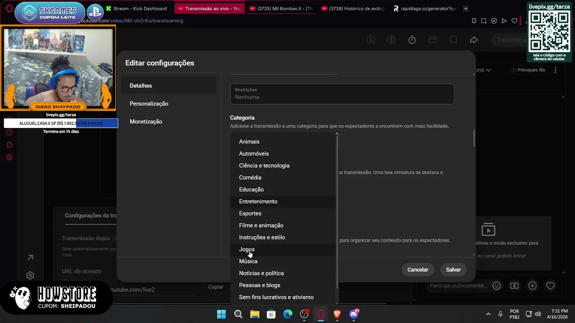This screenshot has height=323, width=575.
Task: Cancel the settings edit dialog
Action: pyautogui.click(x=418, y=270)
